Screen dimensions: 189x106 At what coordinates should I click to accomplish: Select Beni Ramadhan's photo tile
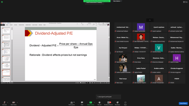pyautogui.click(x=141, y=38)
